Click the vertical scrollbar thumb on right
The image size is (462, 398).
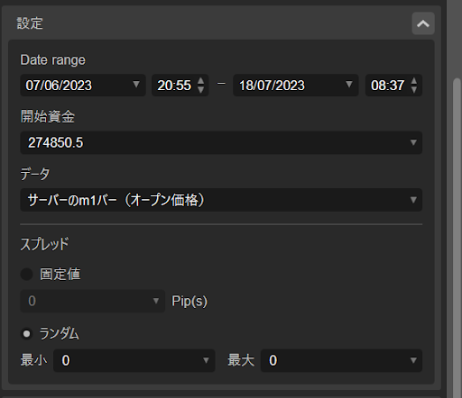457,237
